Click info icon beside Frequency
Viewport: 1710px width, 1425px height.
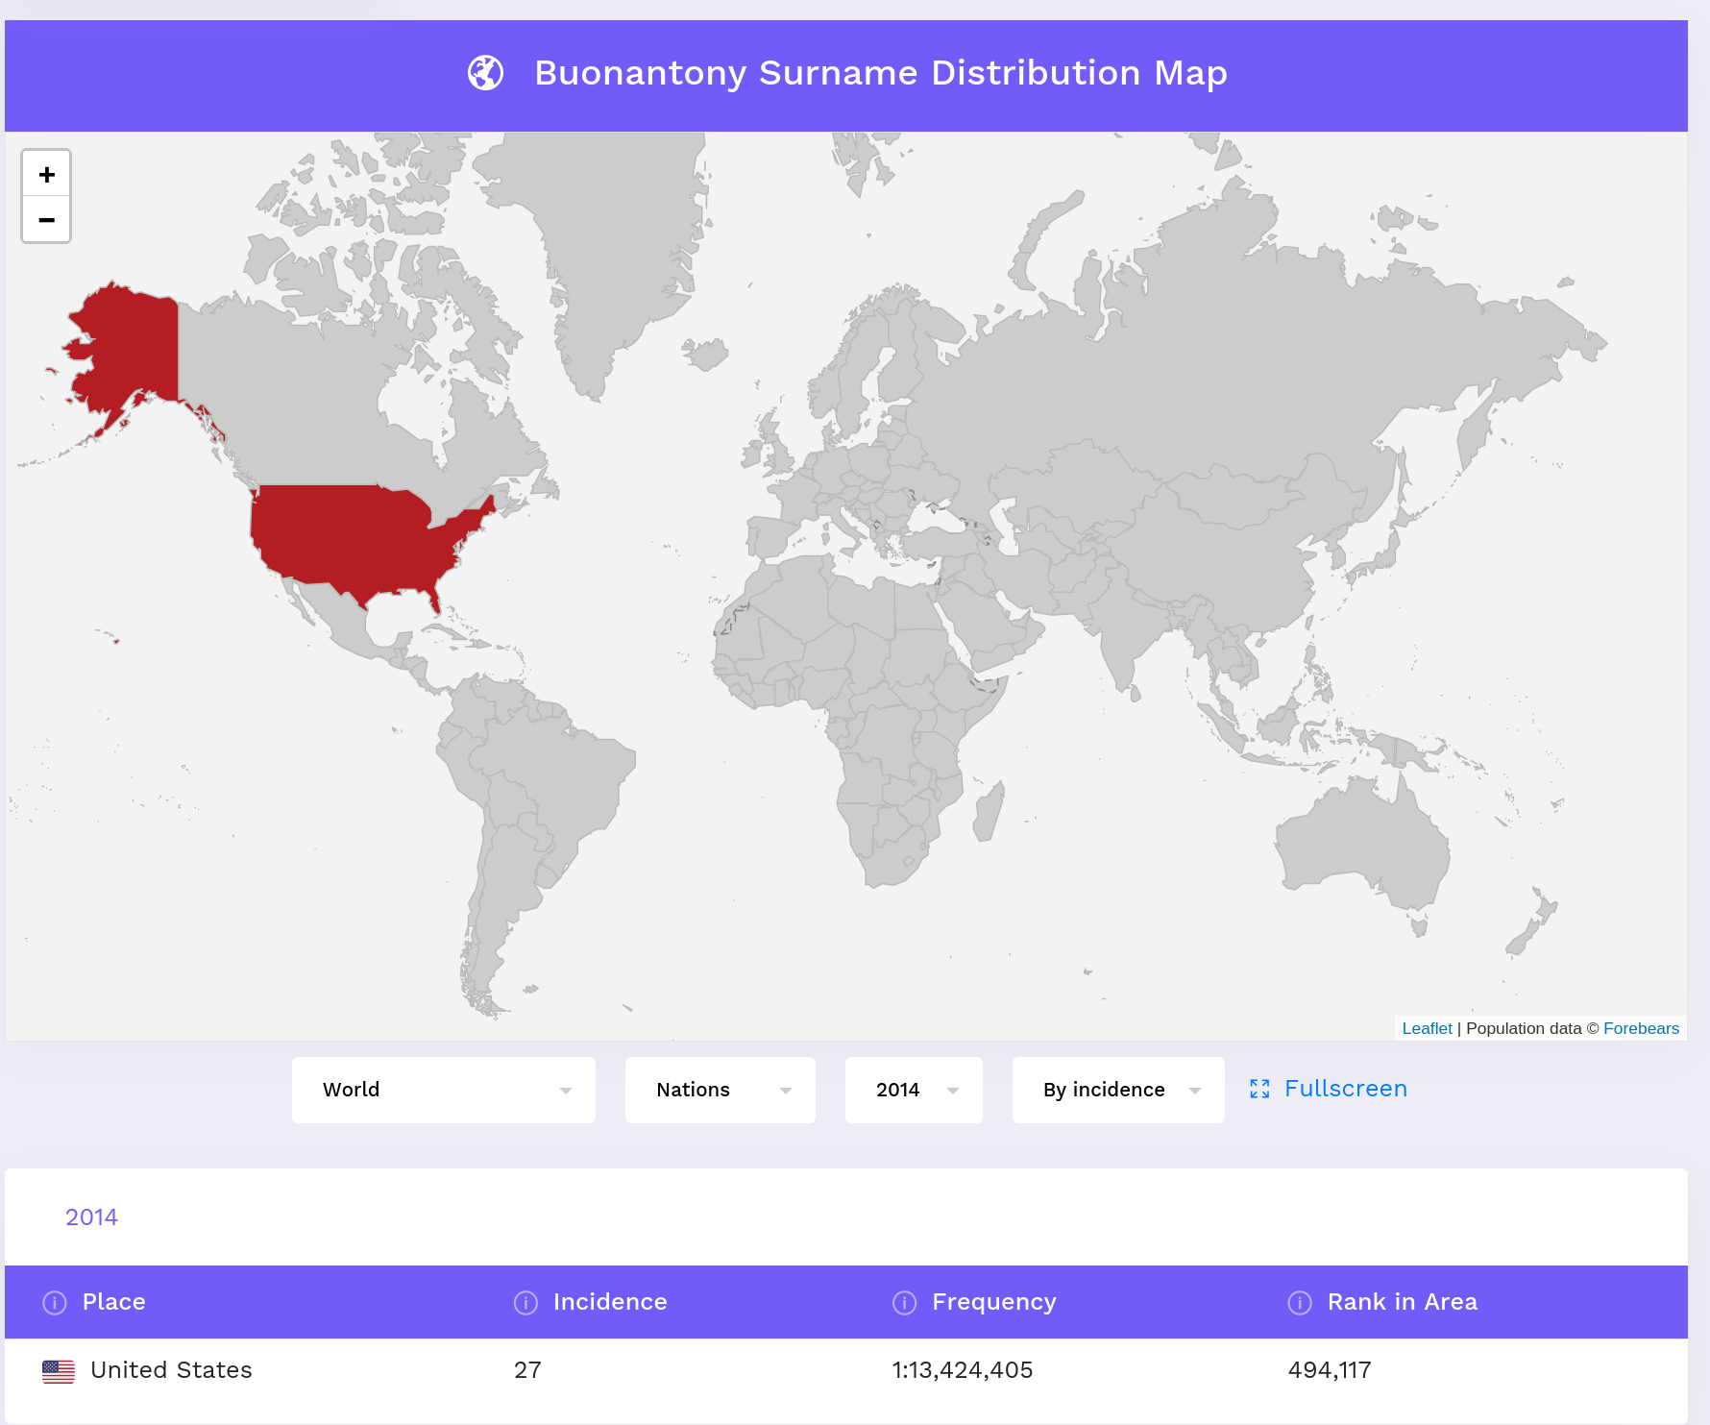(x=904, y=1302)
